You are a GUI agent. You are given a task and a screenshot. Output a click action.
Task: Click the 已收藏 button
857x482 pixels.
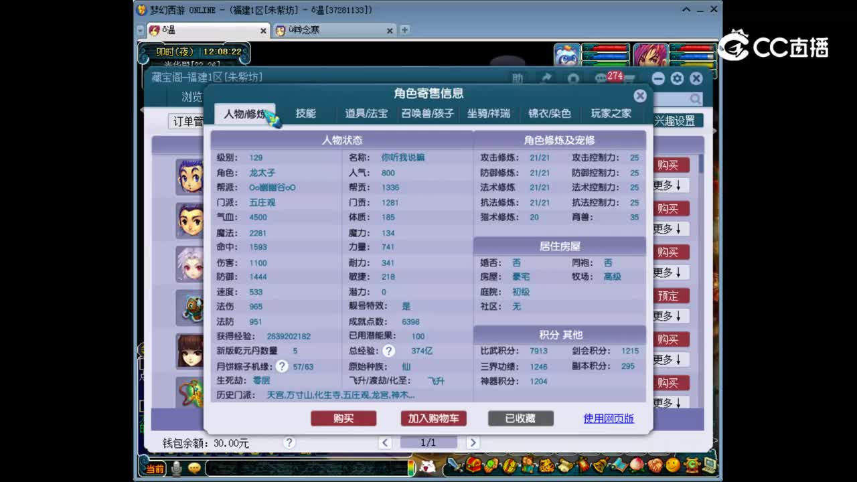coord(520,418)
